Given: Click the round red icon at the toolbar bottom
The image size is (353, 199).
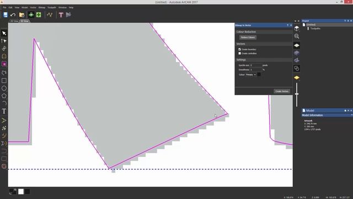Looking at the screenshot, I should point(4,166).
